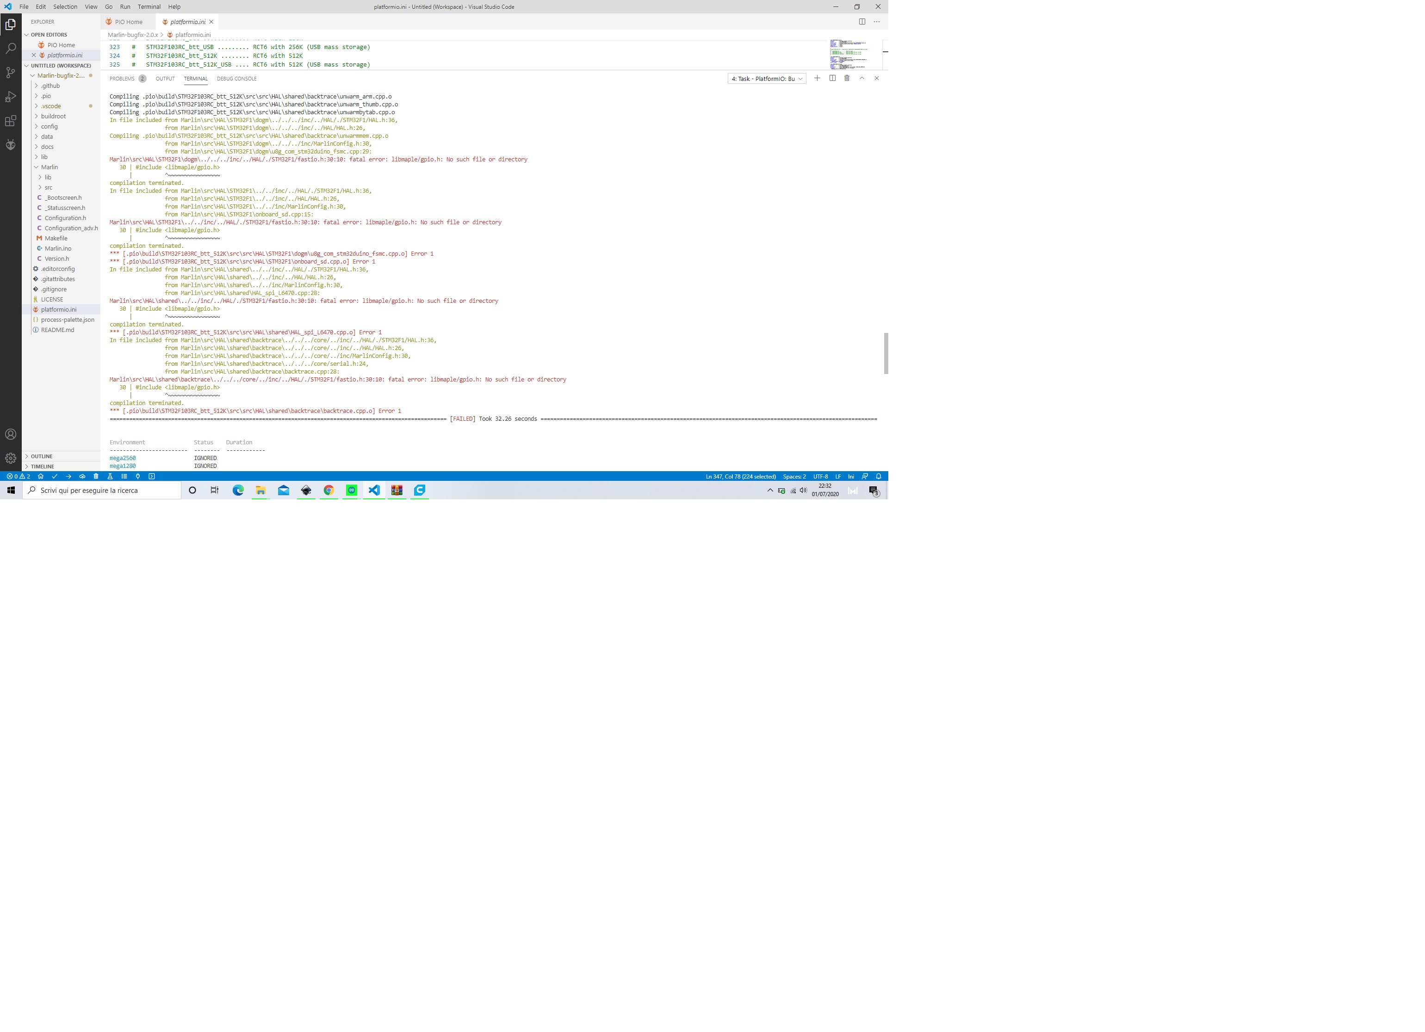
Task: Open the Explorer view in activity bar
Action: (x=11, y=25)
